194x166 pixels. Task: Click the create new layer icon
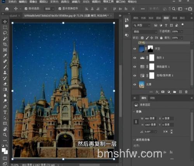coord(180,92)
